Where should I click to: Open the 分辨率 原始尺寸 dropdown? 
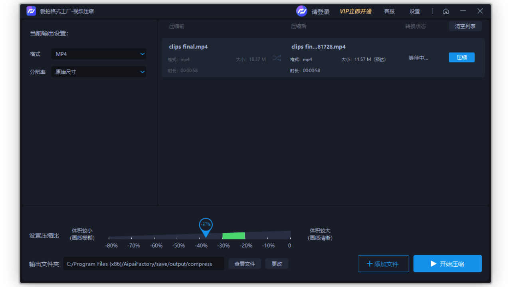(x=99, y=72)
